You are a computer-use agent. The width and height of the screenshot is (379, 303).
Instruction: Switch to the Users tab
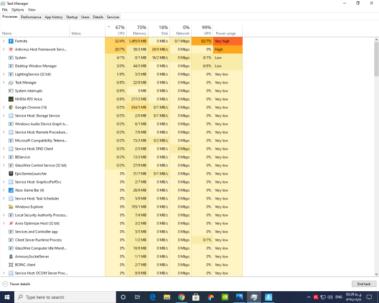click(85, 17)
